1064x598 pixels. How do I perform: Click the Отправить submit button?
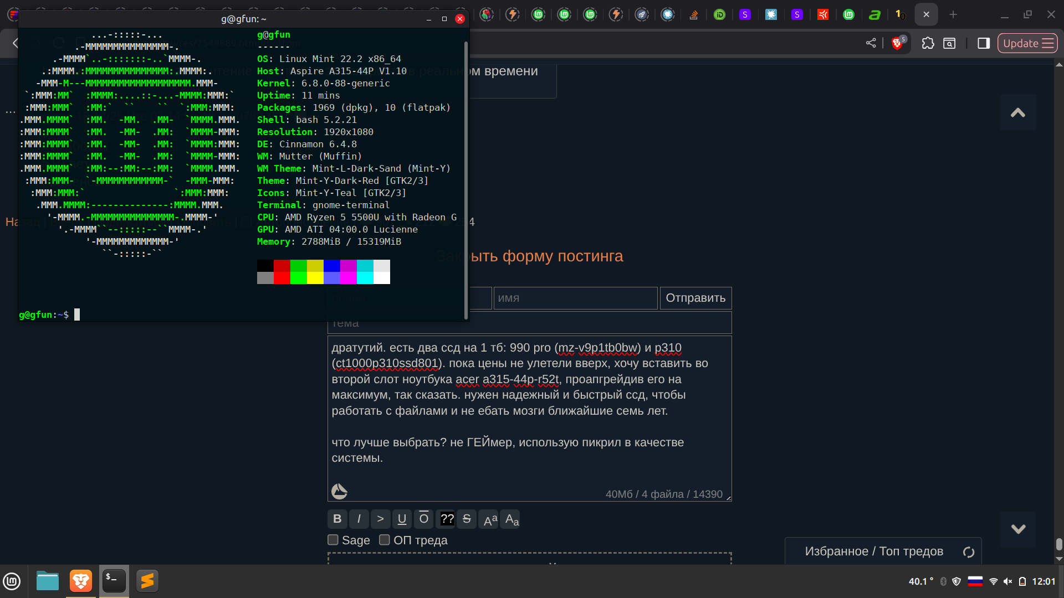click(695, 298)
